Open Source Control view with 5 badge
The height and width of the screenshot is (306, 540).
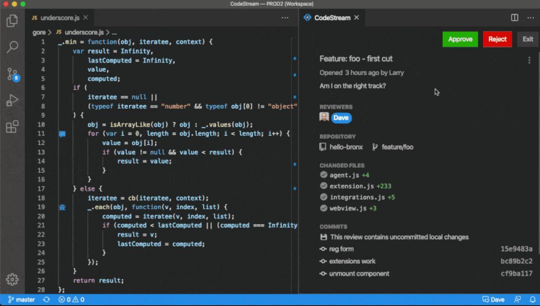click(x=12, y=74)
